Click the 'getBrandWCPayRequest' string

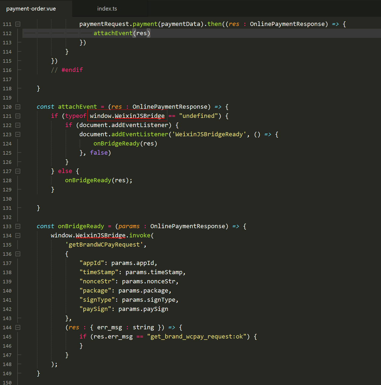[x=104, y=245]
